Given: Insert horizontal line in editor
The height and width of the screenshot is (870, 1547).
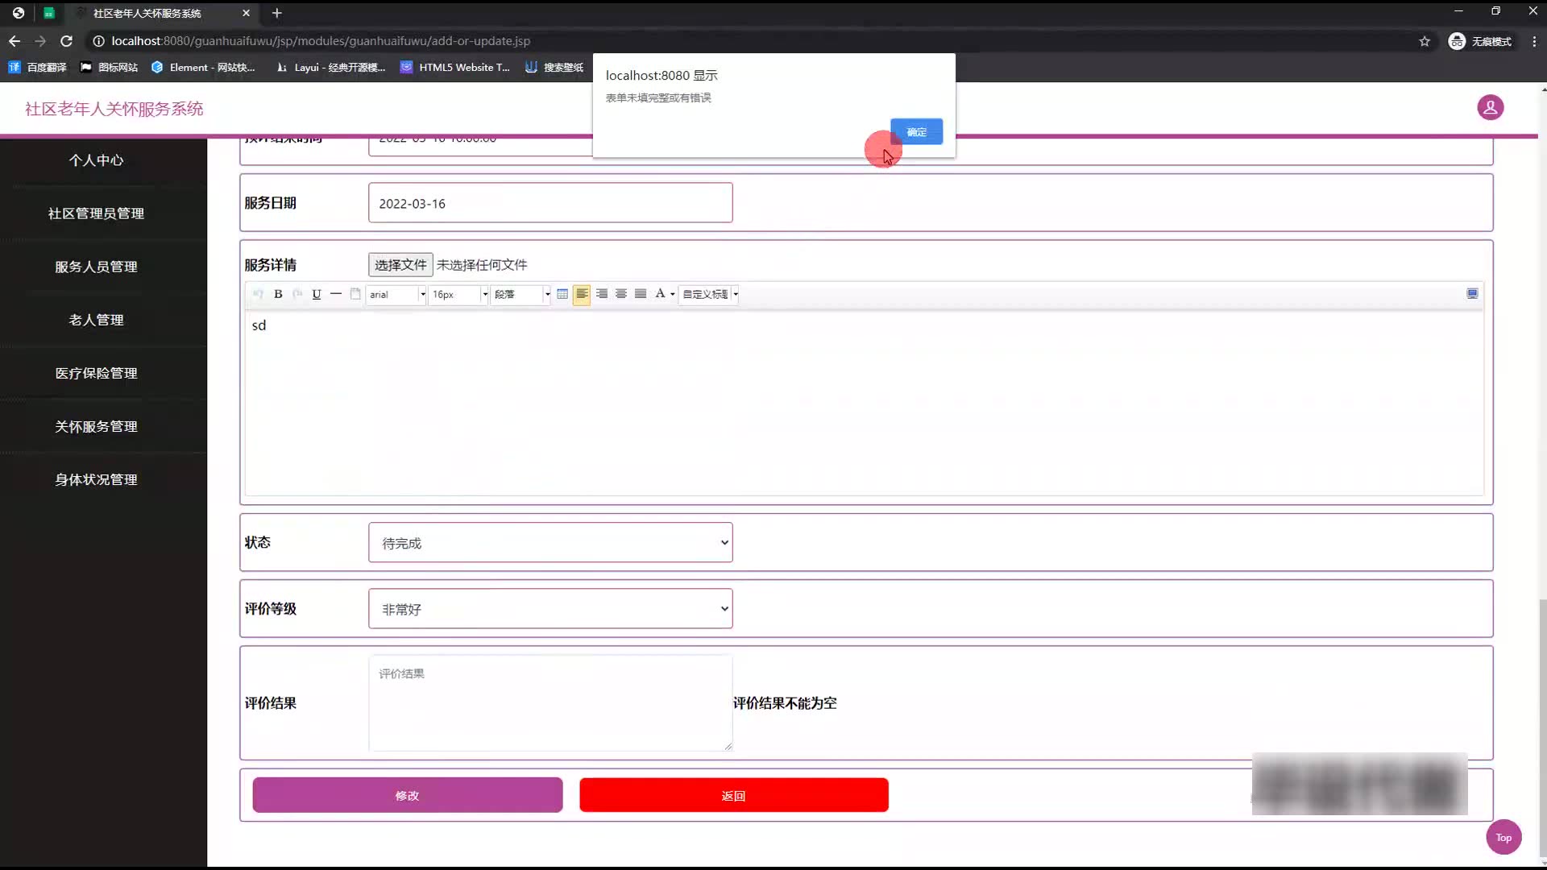Looking at the screenshot, I should (336, 294).
